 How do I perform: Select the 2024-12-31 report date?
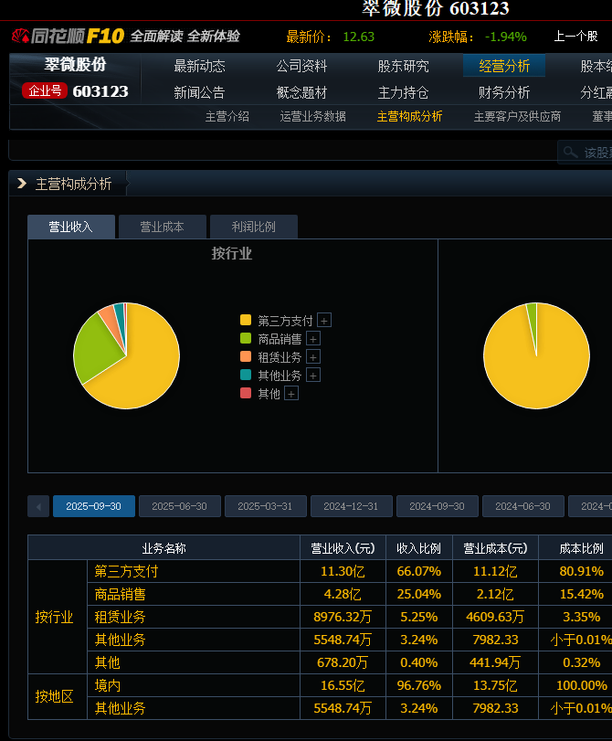click(351, 506)
